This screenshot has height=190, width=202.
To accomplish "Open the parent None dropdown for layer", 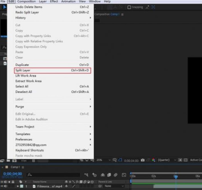I will tap(114, 186).
